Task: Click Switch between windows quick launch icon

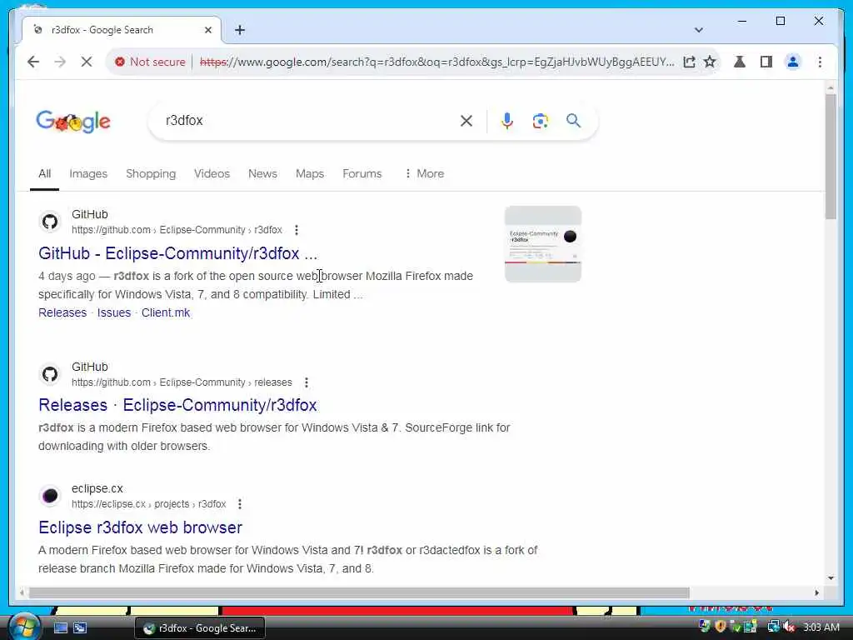Action: [80, 628]
